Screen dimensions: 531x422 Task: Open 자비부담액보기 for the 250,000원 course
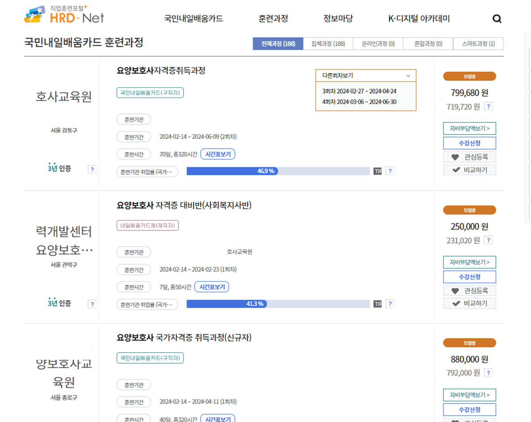[x=469, y=262]
